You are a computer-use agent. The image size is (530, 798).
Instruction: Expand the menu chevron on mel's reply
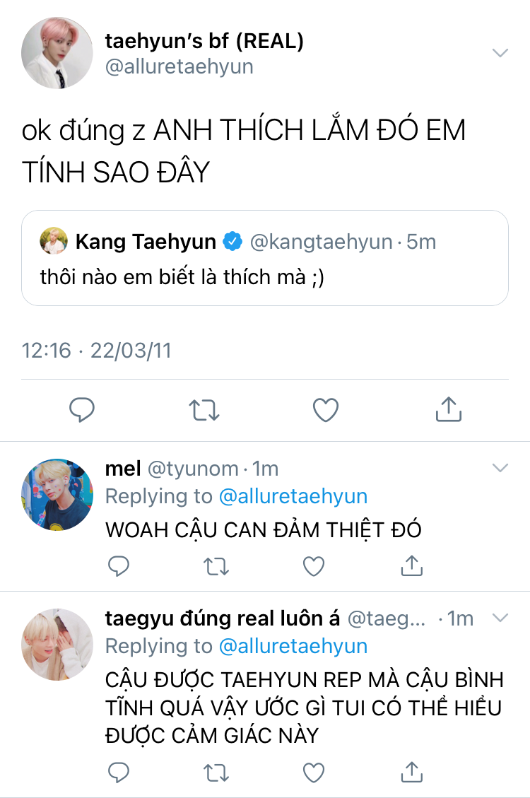click(500, 468)
